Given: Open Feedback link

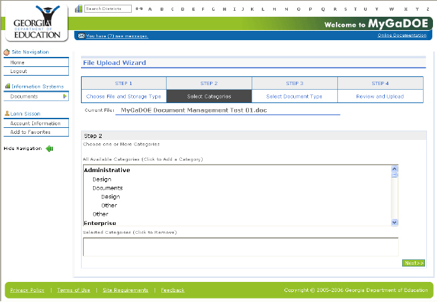Looking at the screenshot, I should click(173, 290).
